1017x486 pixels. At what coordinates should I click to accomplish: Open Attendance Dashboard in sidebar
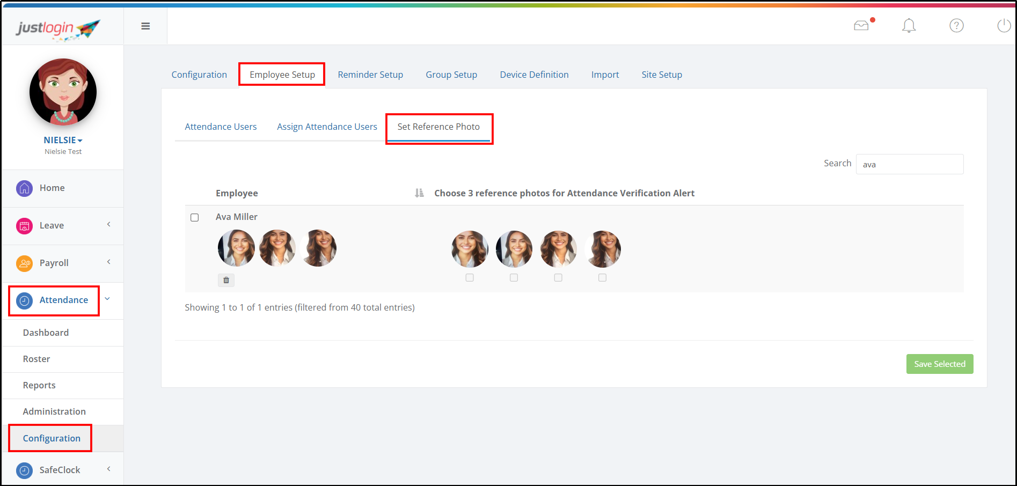(x=46, y=333)
